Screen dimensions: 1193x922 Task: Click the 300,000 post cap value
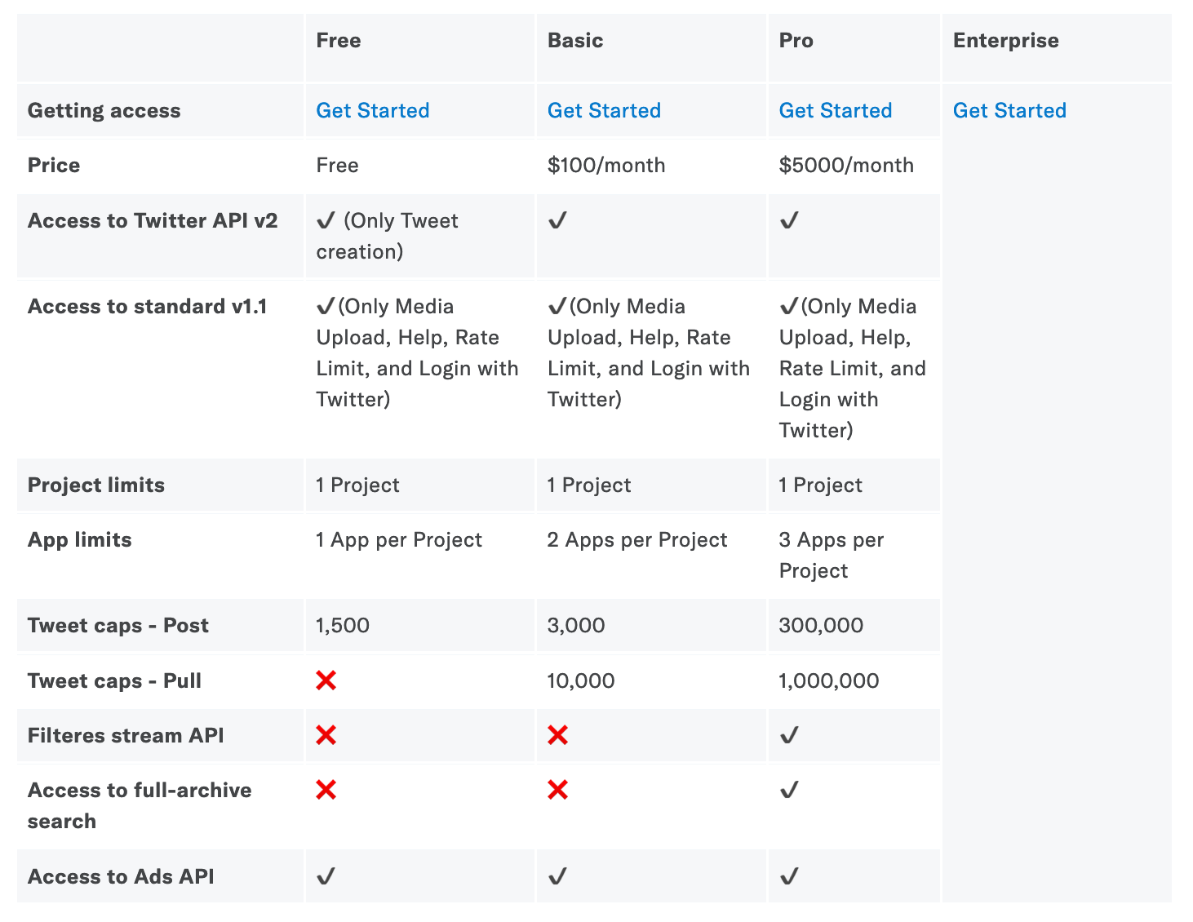click(821, 625)
